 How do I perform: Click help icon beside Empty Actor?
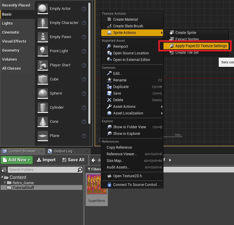84,9
